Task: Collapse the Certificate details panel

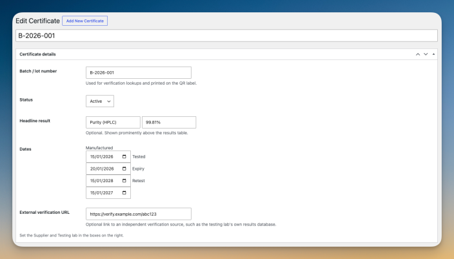Action: [x=433, y=54]
